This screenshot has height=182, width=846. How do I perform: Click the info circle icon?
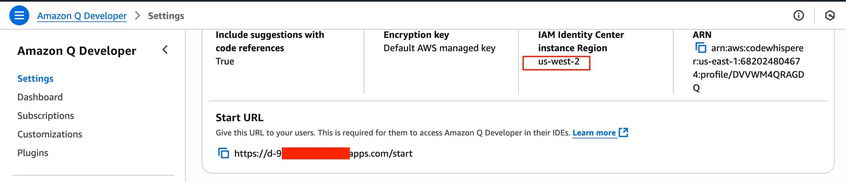(798, 16)
